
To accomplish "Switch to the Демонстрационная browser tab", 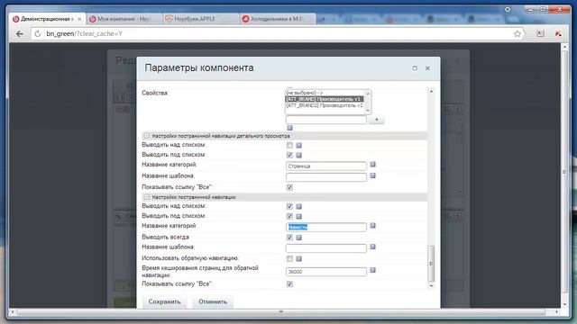I will [x=47, y=19].
